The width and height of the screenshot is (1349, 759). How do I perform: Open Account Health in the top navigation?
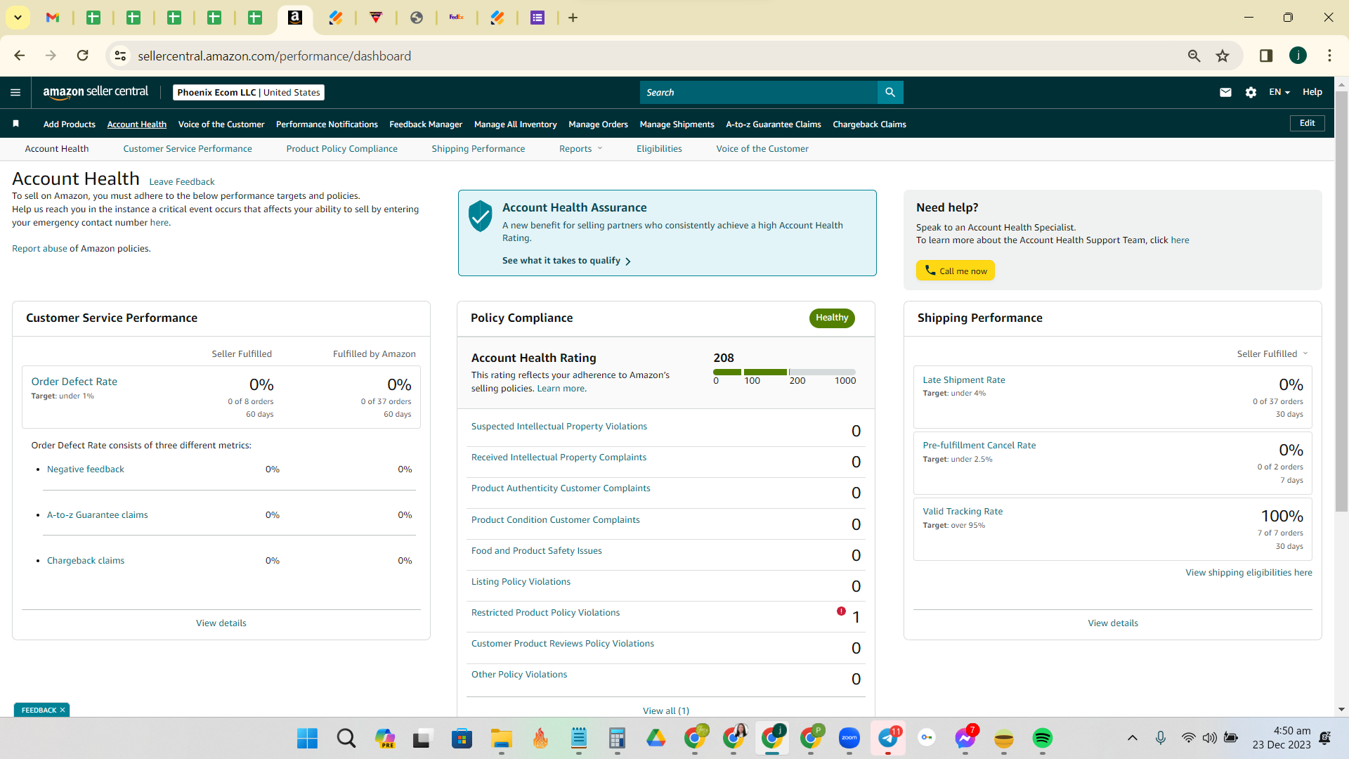coord(137,124)
